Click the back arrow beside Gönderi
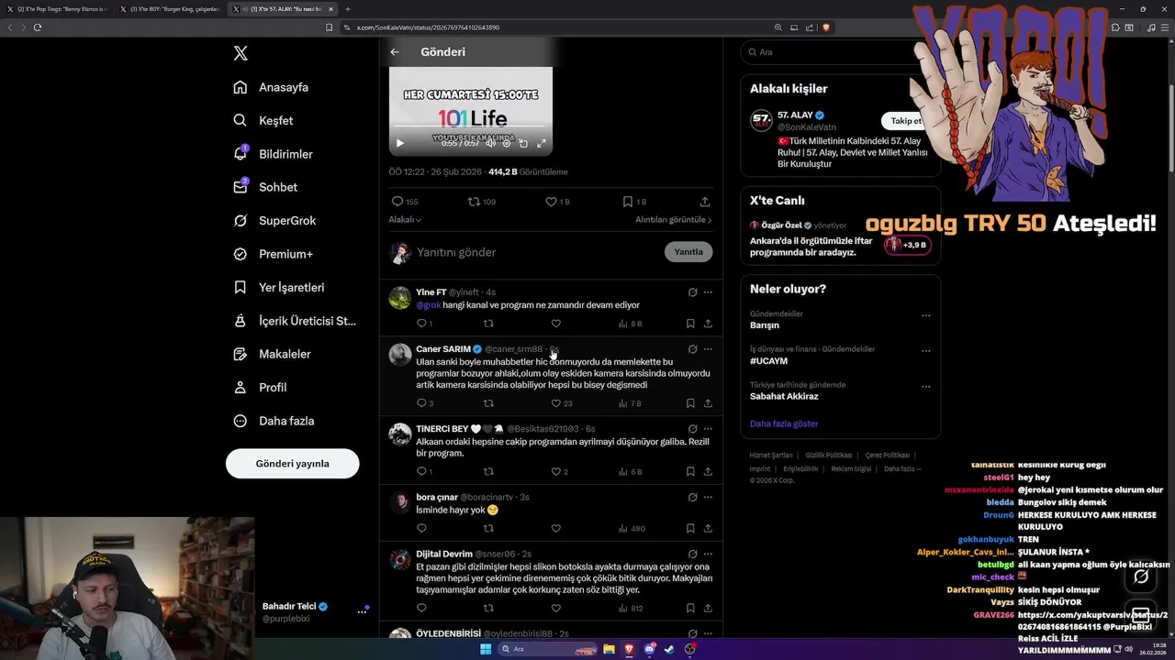The image size is (1175, 660). 395,52
